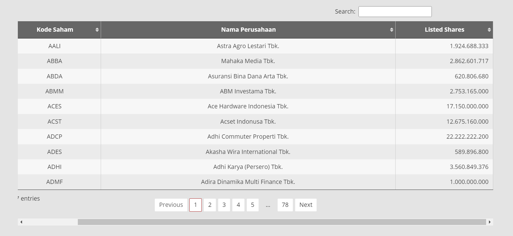Click company name Akasha Wira International Tbk.
Image resolution: width=513 pixels, height=236 pixels.
point(248,152)
